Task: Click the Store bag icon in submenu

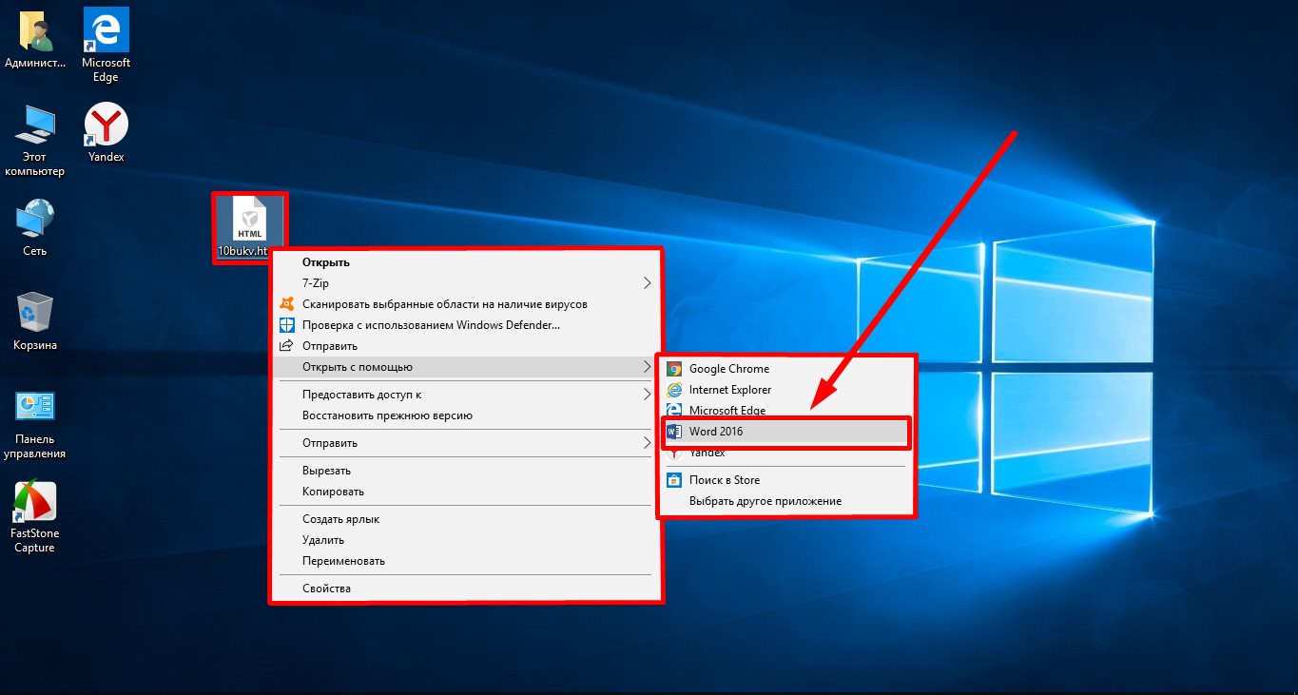Action: coord(674,480)
